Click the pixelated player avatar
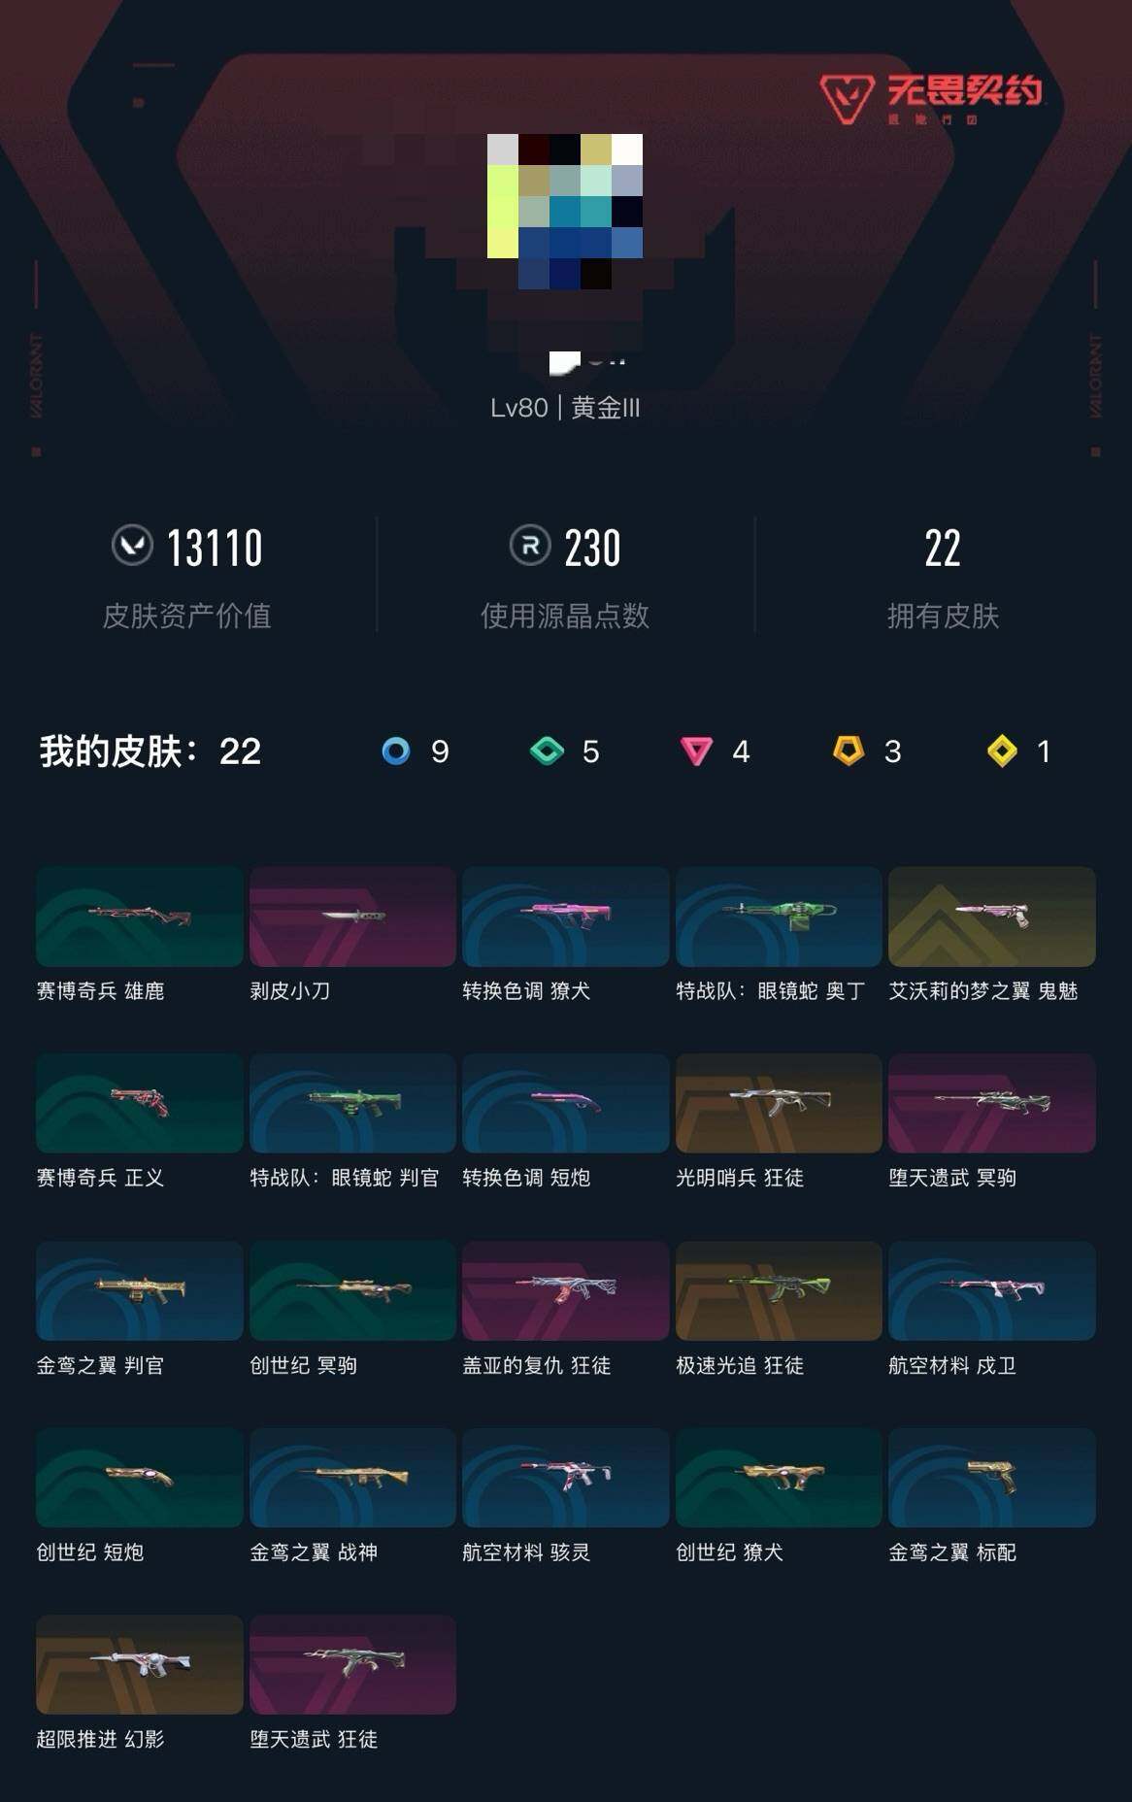This screenshot has height=1802, width=1132. pyautogui.click(x=565, y=212)
